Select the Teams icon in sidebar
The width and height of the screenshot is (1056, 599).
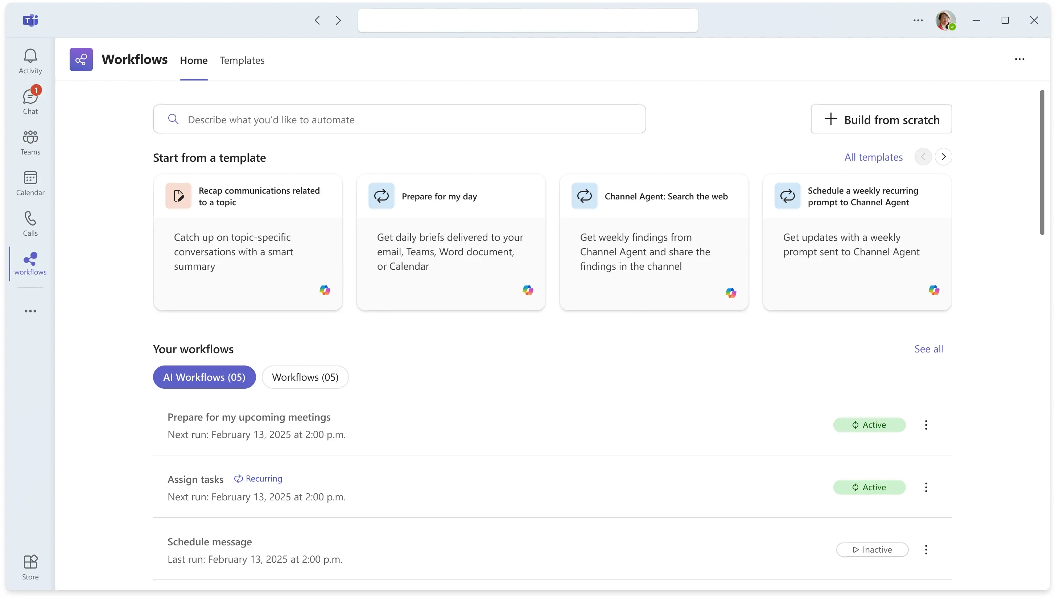[30, 141]
